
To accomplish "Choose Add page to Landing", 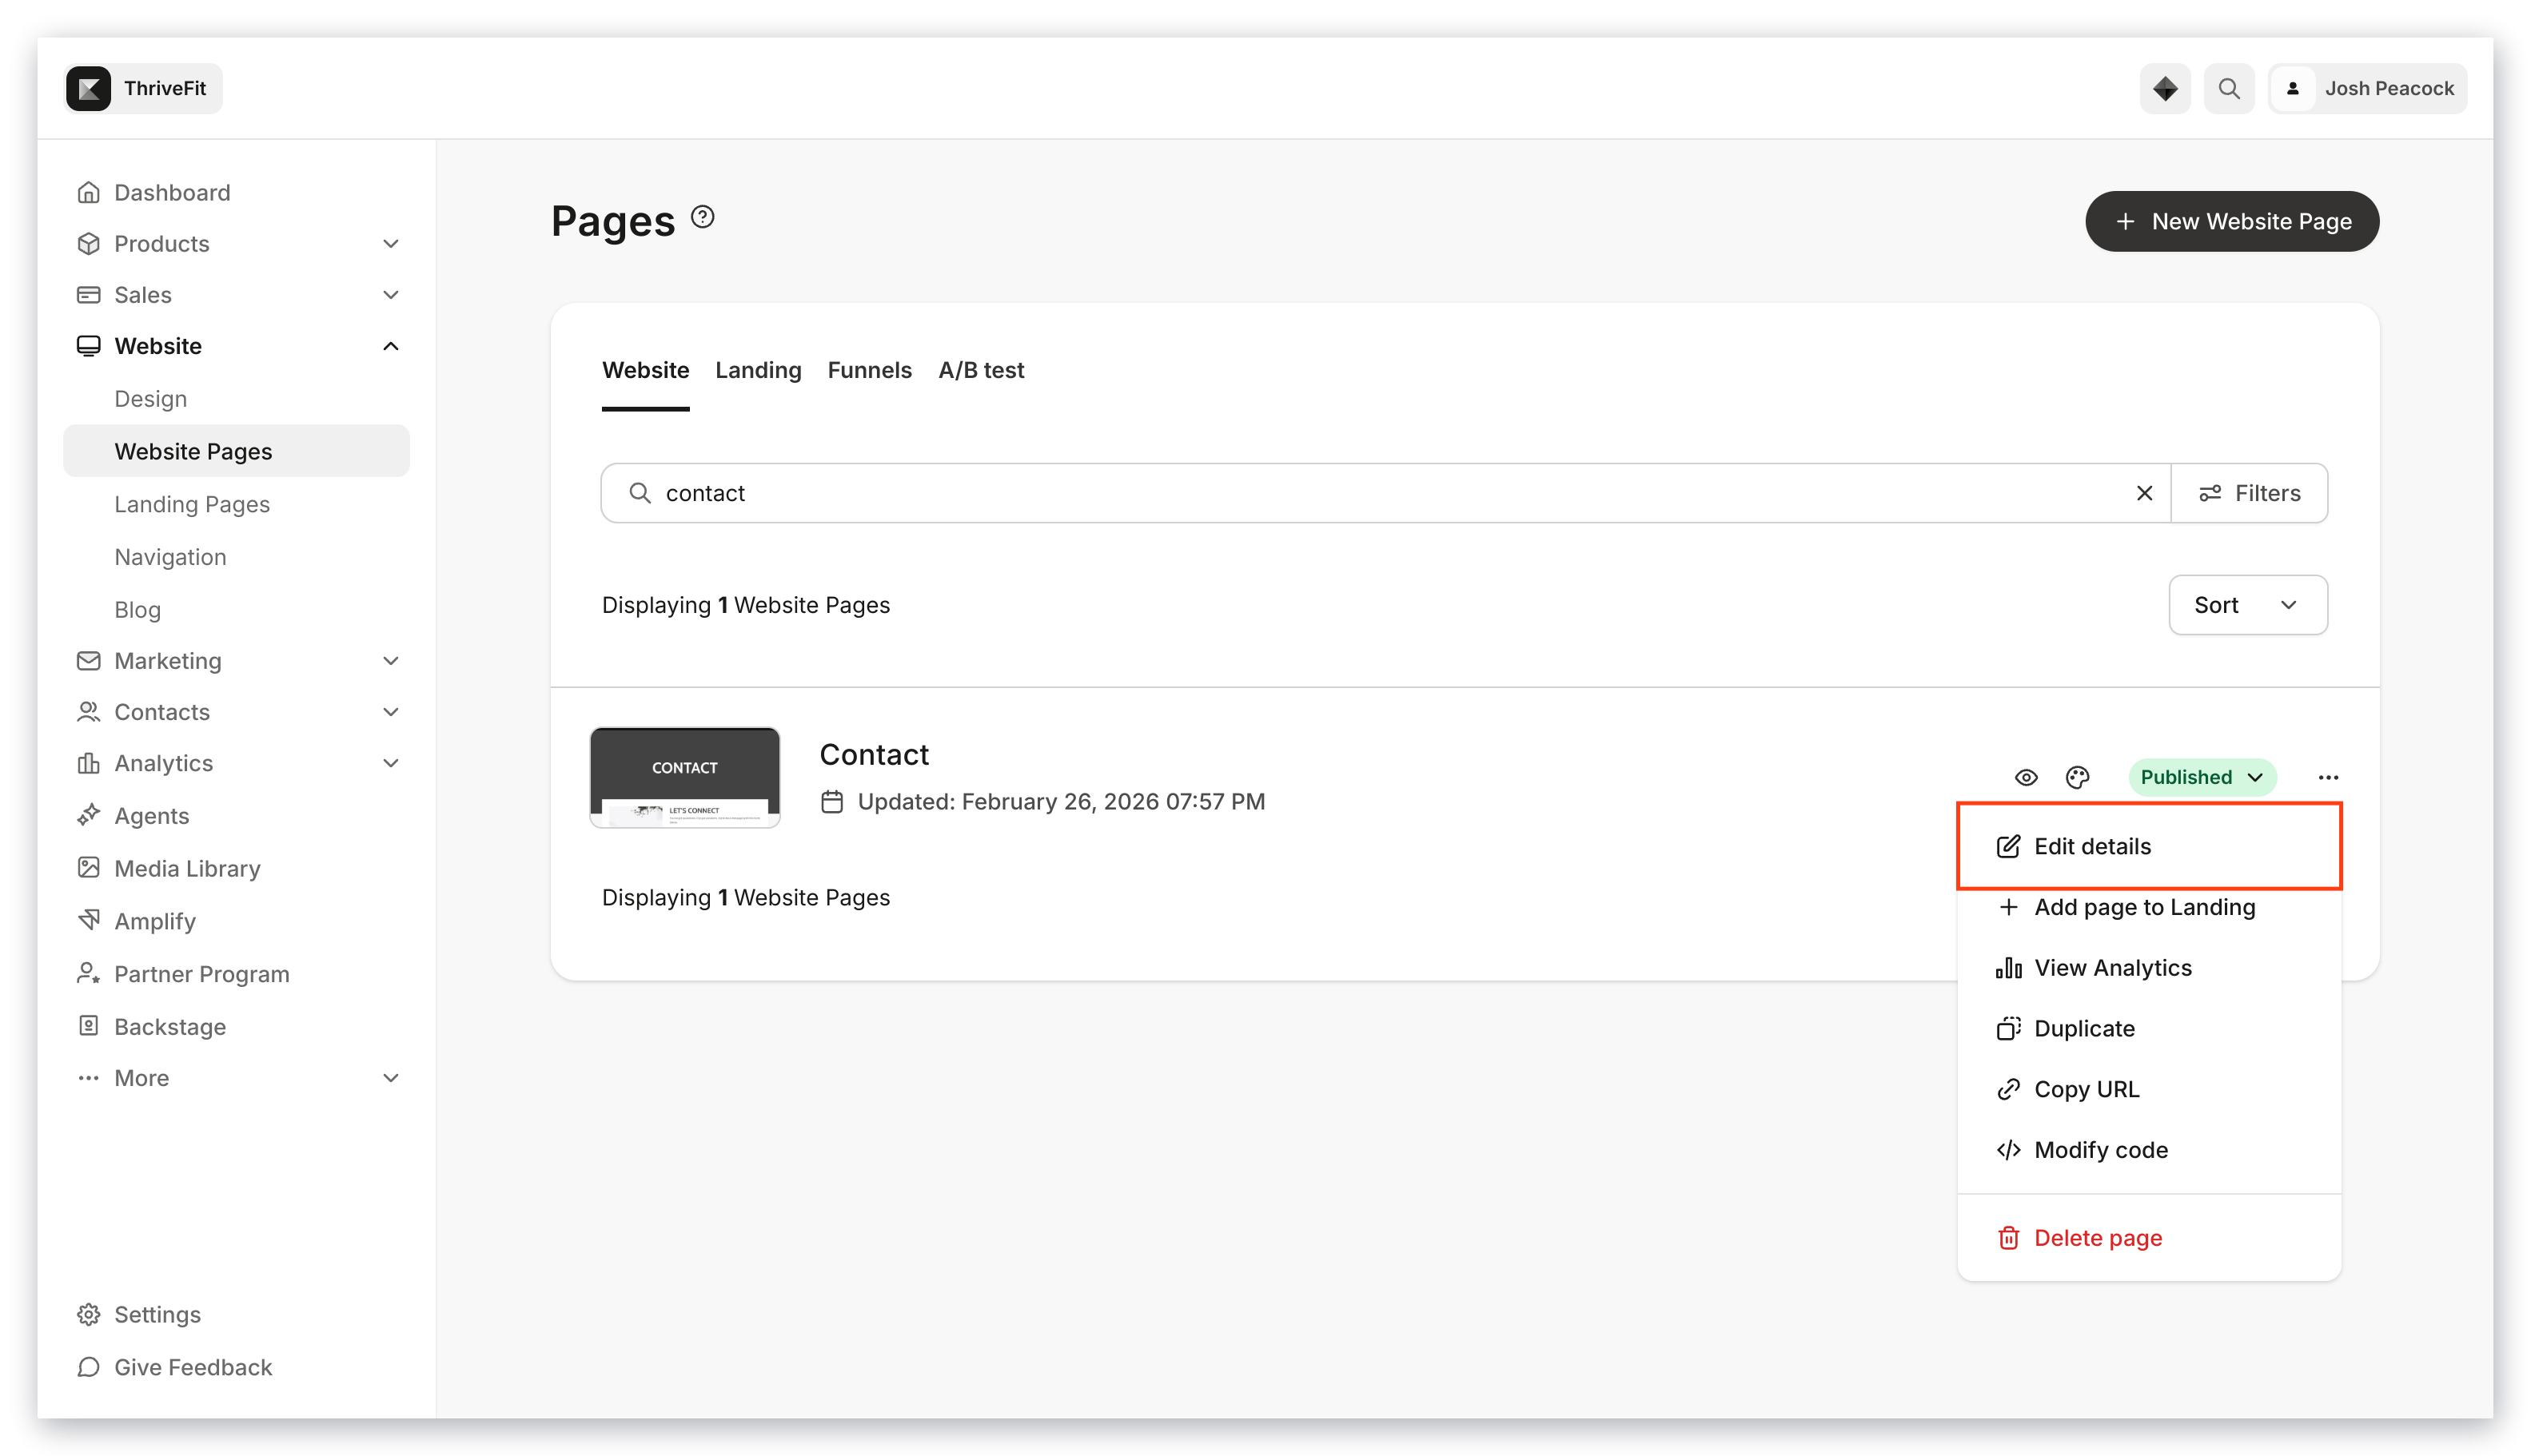I will pos(2149,907).
